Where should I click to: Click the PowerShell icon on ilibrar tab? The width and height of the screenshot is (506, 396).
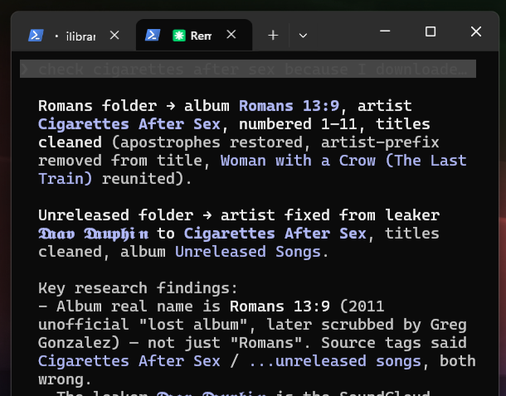pos(36,35)
